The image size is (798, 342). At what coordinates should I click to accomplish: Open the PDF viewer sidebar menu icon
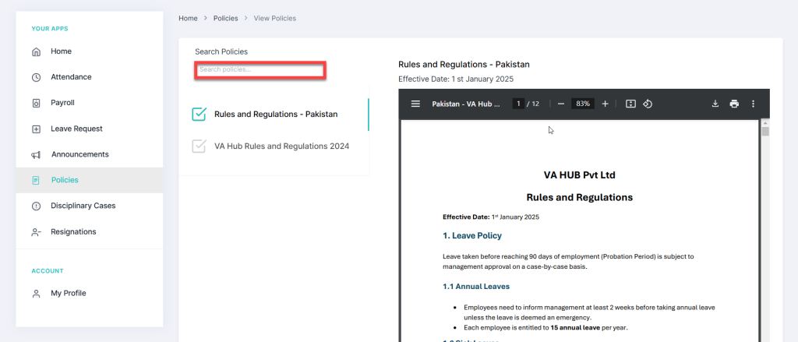(415, 104)
